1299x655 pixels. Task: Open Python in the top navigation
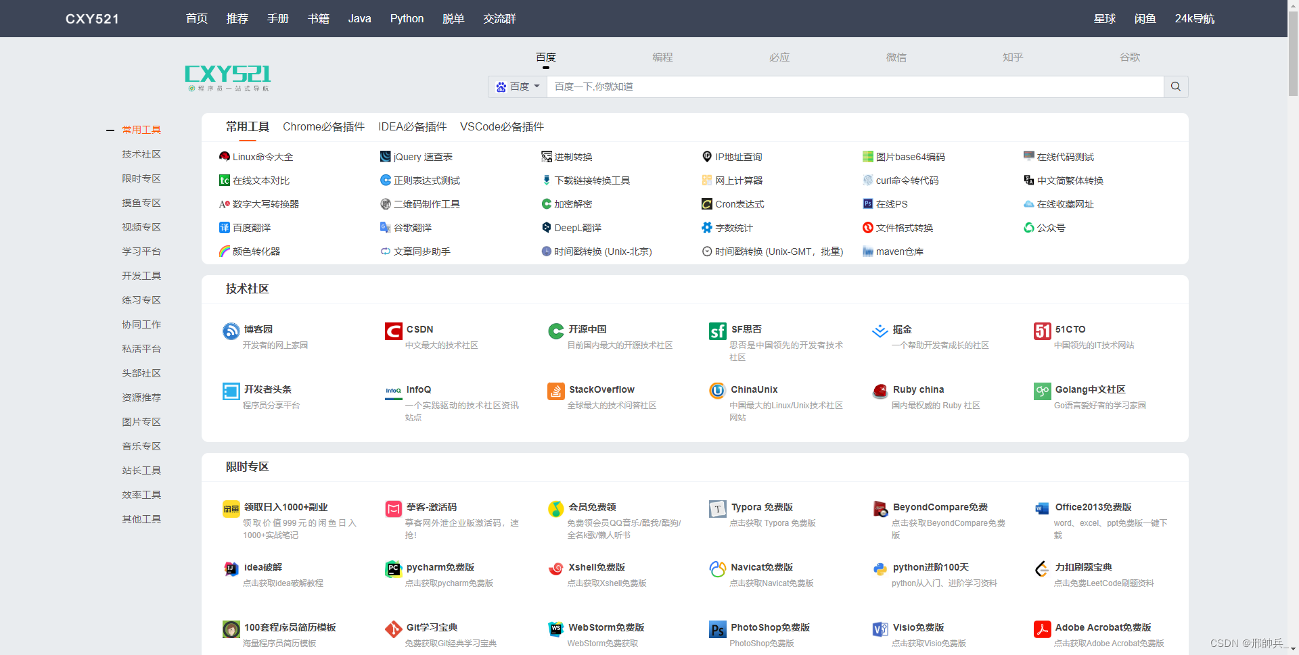(x=407, y=18)
